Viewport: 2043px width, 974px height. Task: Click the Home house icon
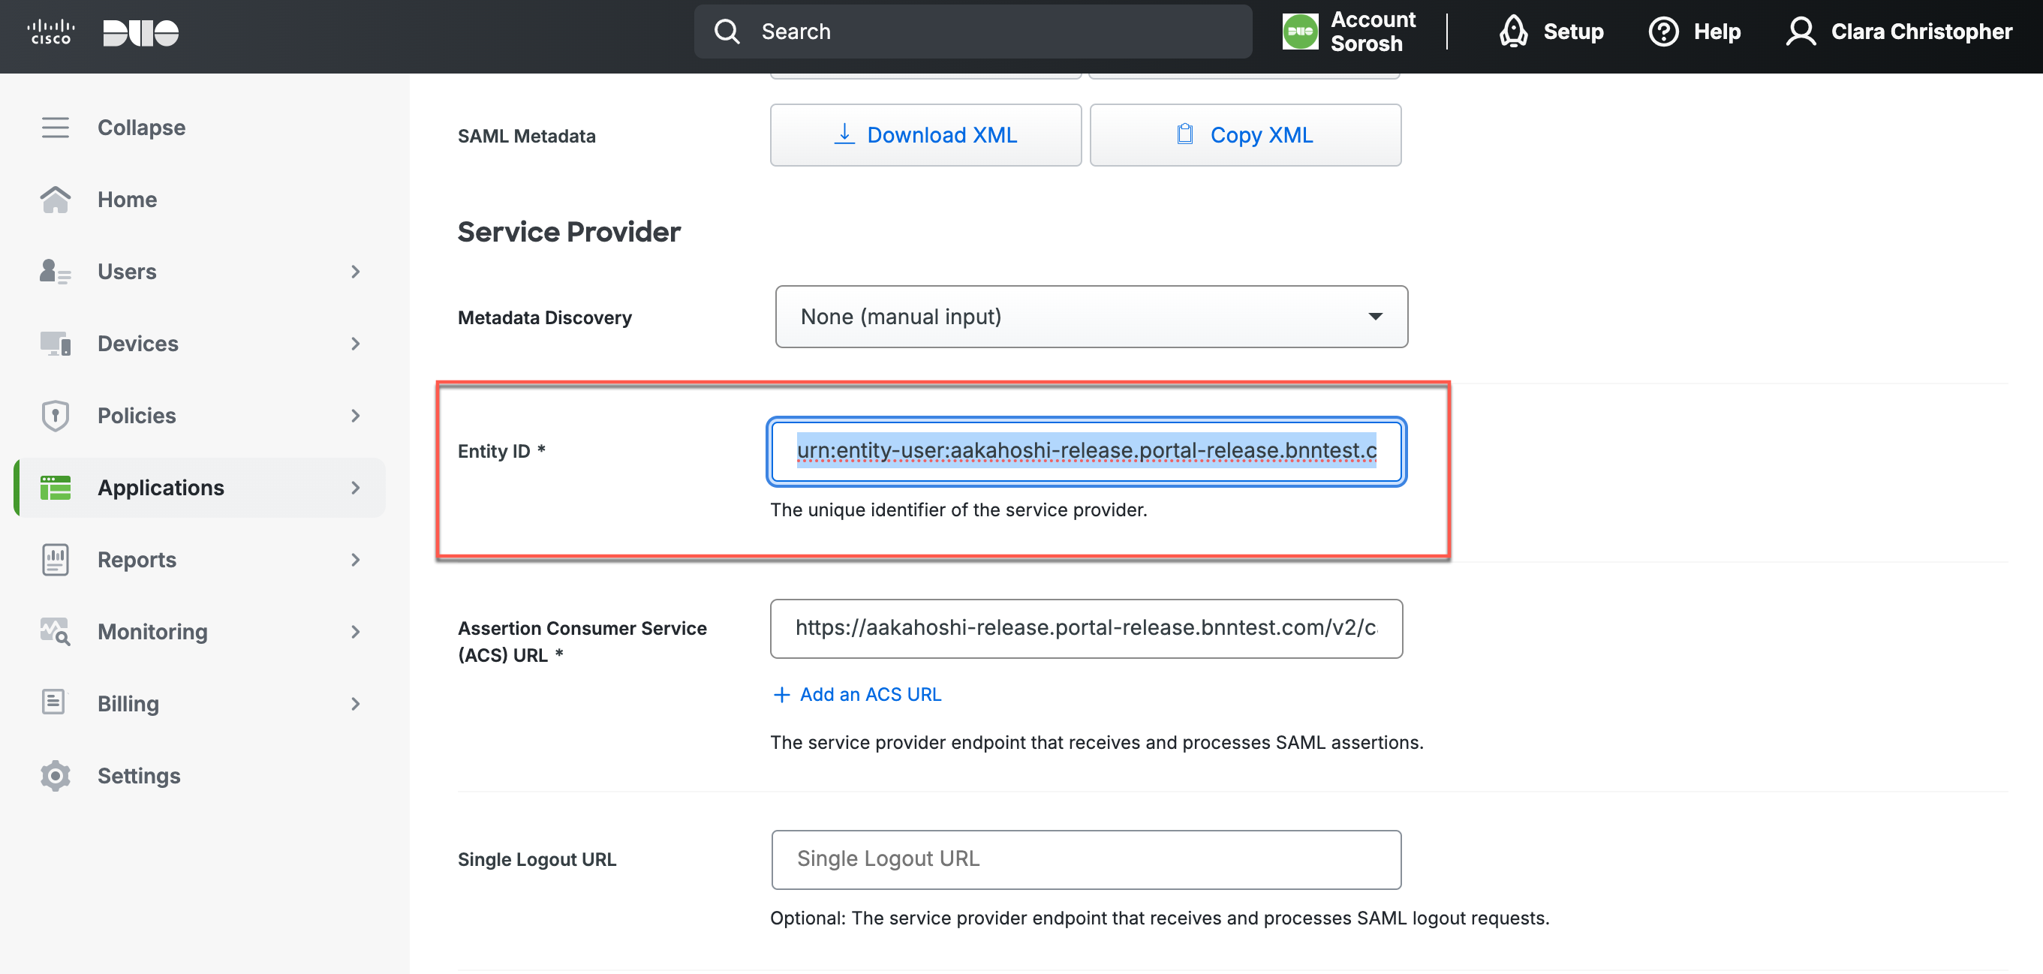tap(55, 199)
